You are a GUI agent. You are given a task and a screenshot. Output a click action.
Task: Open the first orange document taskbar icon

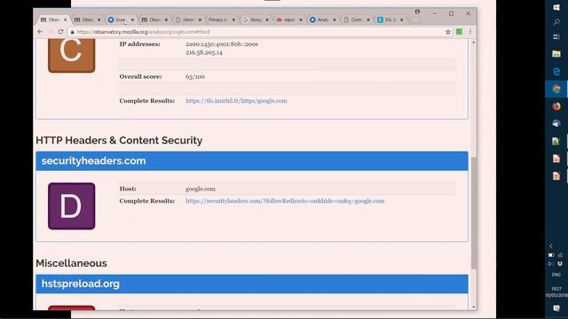tap(556, 159)
